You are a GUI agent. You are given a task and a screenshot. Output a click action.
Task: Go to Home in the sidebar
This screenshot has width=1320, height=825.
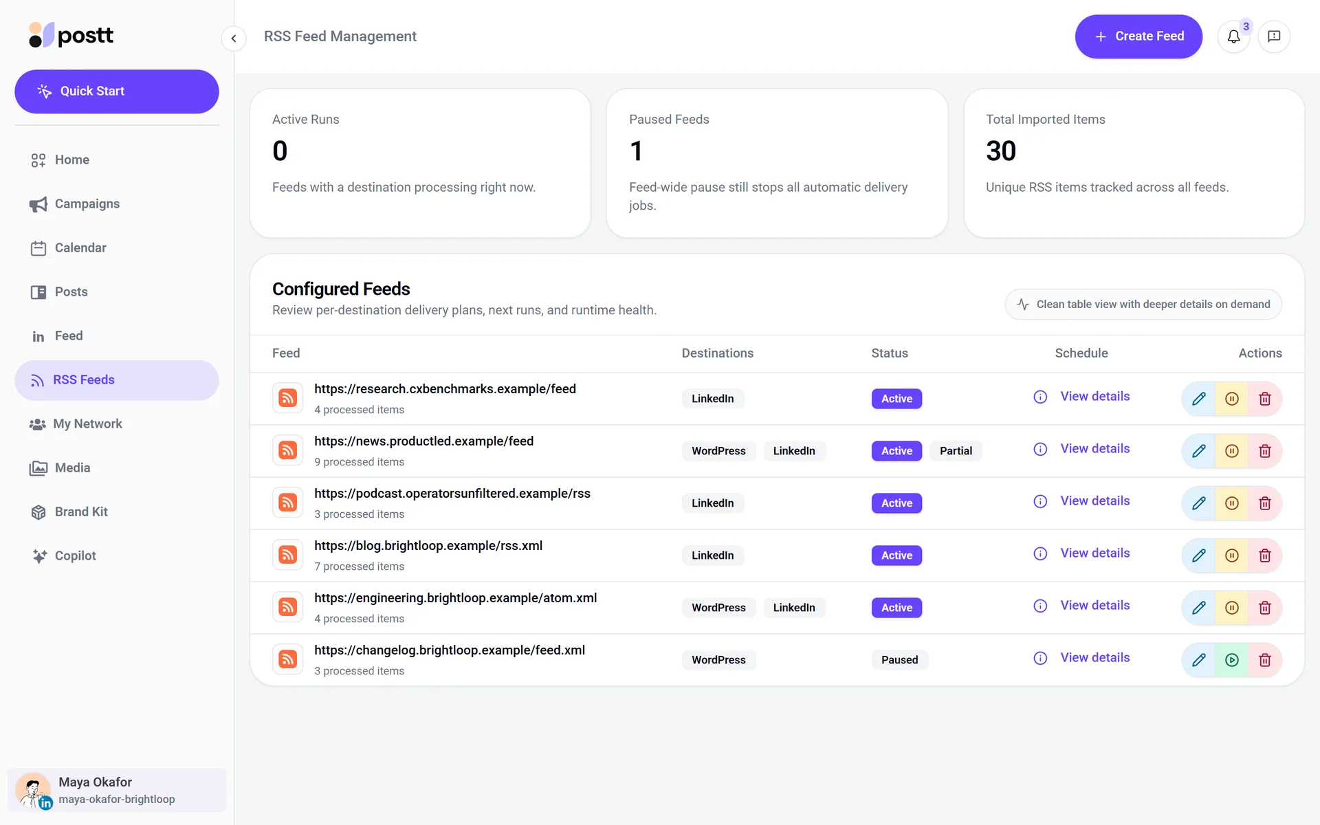point(117,160)
